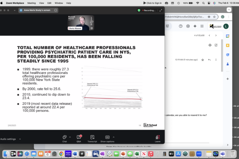Image resolution: width=239 pixels, height=159 pixels.
Task: Reply to the email with arrow icon
Action: click(210, 60)
